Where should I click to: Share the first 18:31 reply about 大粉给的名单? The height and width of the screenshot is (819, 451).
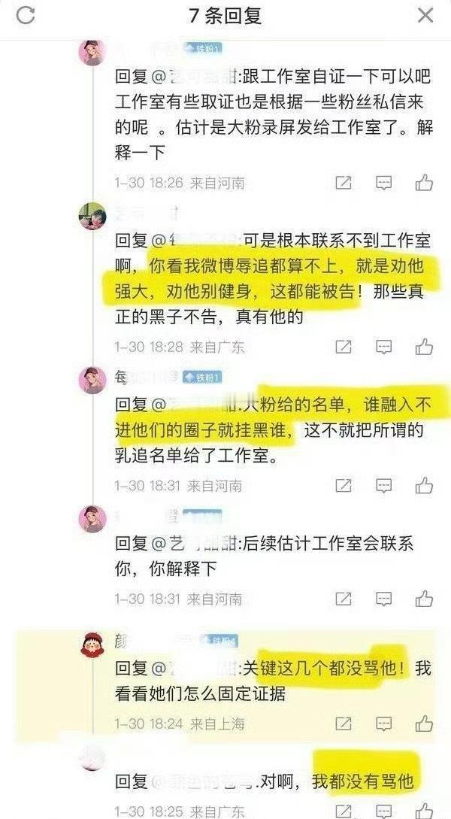343,485
